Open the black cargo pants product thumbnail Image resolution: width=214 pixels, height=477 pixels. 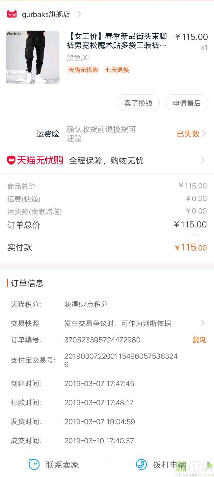pos(33,57)
